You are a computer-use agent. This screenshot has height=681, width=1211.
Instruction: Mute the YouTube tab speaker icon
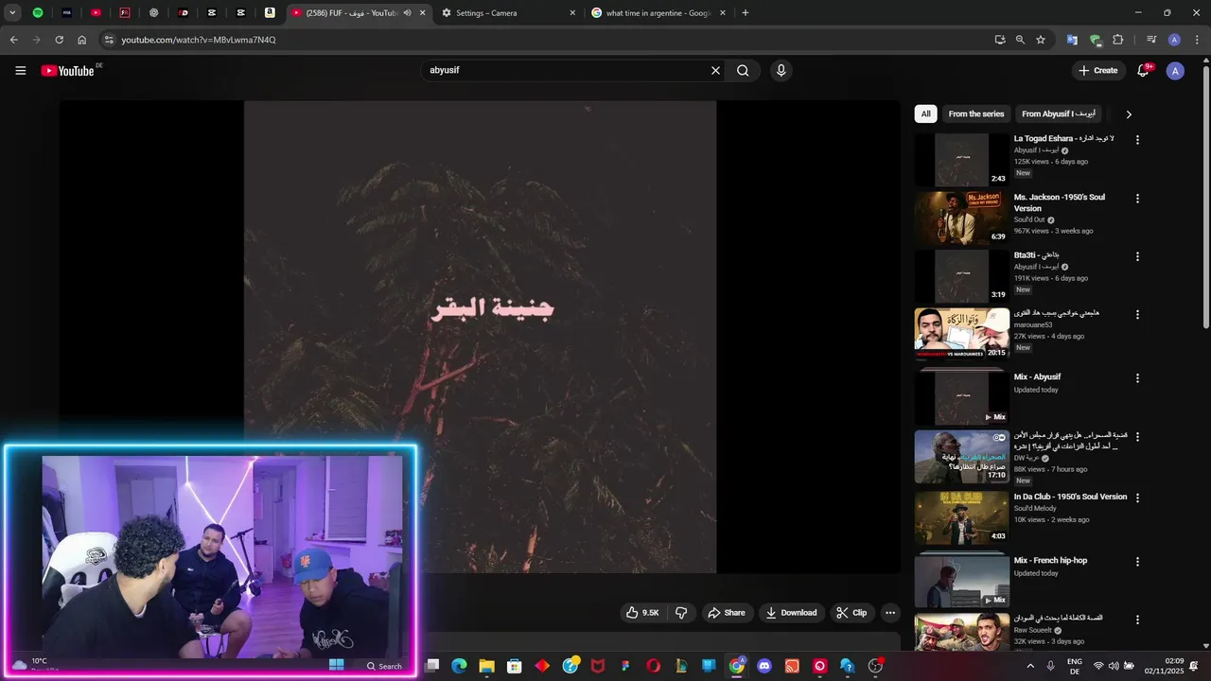pyautogui.click(x=407, y=13)
